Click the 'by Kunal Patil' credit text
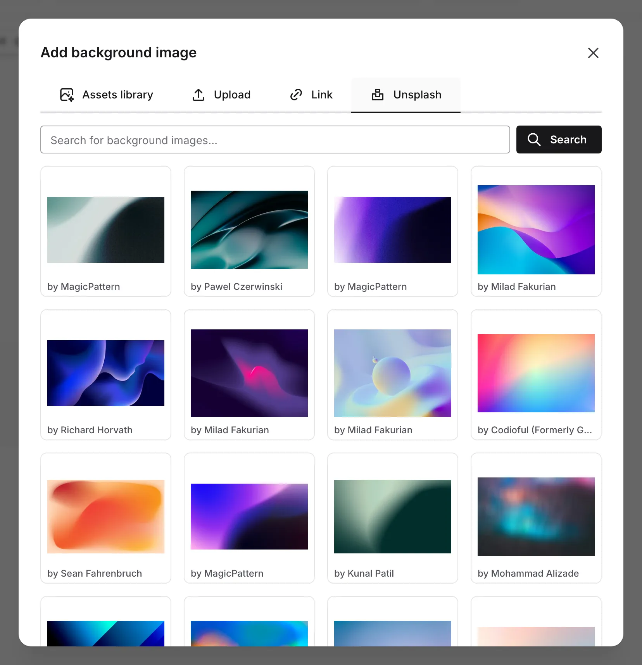The height and width of the screenshot is (665, 642). [x=364, y=574]
